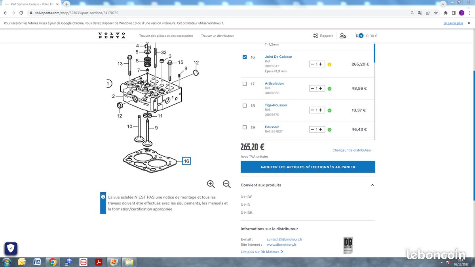Uncheck the item 16 Joint De Culasse checkbox
Image resolution: width=475 pixels, height=267 pixels.
coord(245,57)
